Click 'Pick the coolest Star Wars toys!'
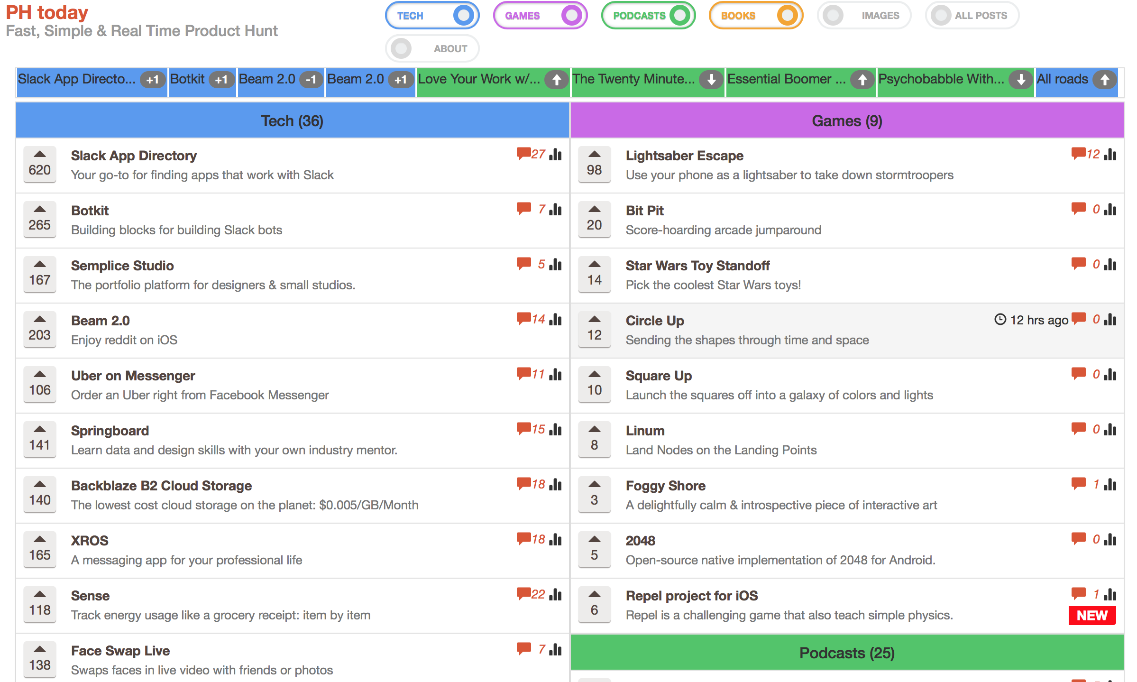This screenshot has height=682, width=1137. [713, 285]
